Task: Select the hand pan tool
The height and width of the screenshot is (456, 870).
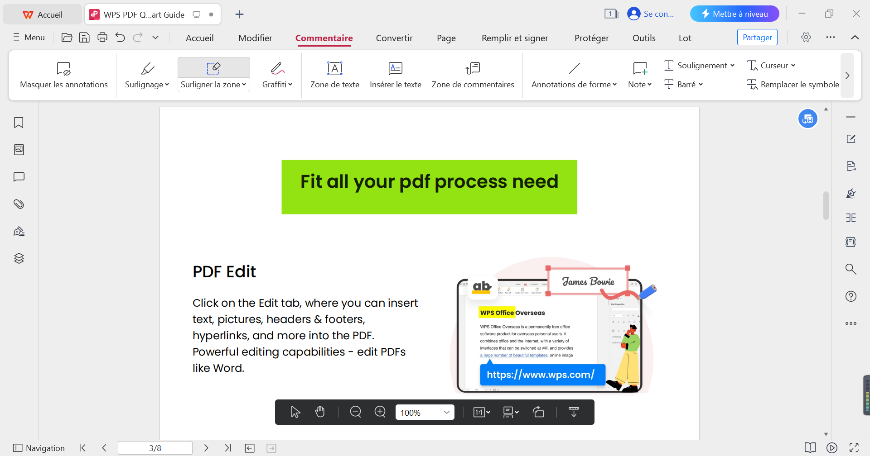Action: click(320, 412)
